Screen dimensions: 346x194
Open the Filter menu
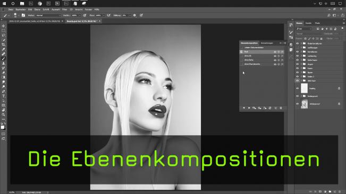(x=64, y=10)
